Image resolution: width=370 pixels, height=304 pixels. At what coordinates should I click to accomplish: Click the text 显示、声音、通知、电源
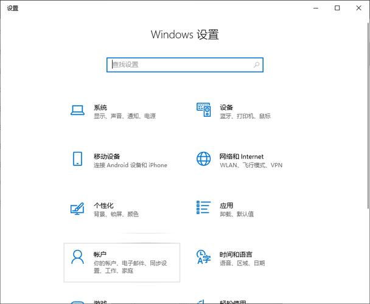(x=125, y=116)
